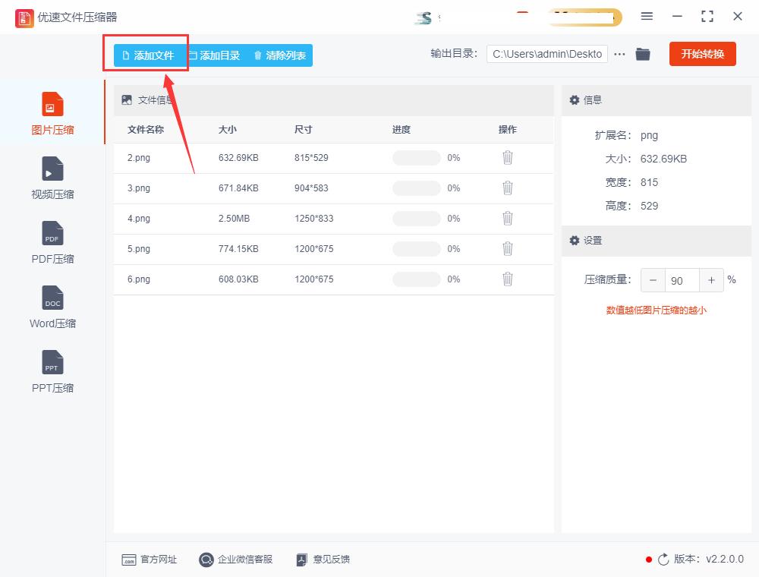
Task: Remove 4.png from the list
Action: (x=507, y=219)
